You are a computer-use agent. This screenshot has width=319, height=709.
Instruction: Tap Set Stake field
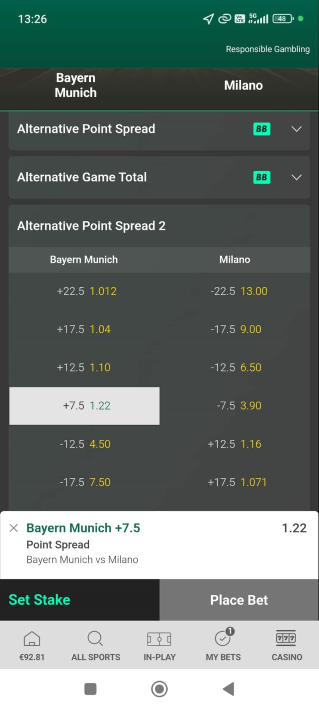point(80,600)
